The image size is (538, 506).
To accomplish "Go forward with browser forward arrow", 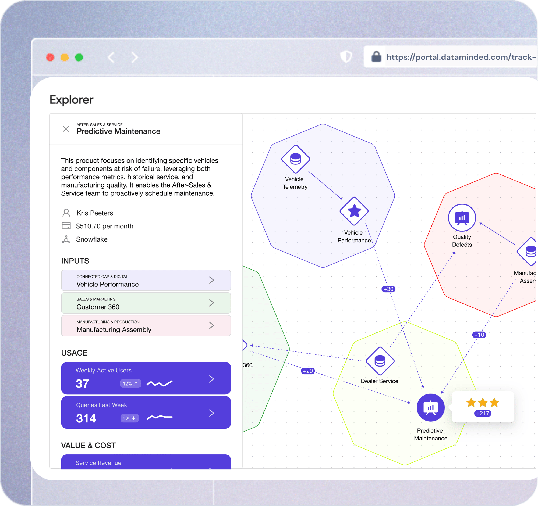I will [x=134, y=57].
